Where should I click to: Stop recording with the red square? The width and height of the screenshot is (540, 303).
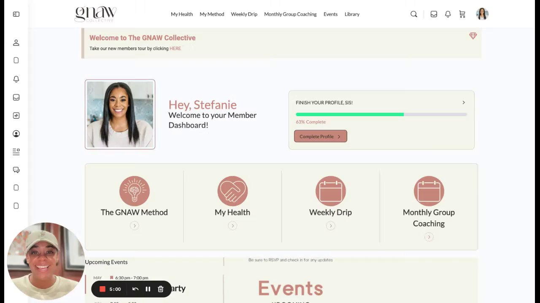pyautogui.click(x=102, y=289)
